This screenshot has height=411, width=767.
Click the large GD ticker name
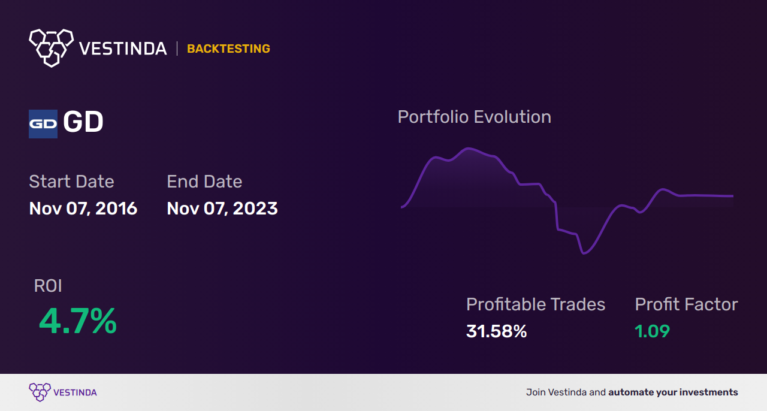(83, 123)
